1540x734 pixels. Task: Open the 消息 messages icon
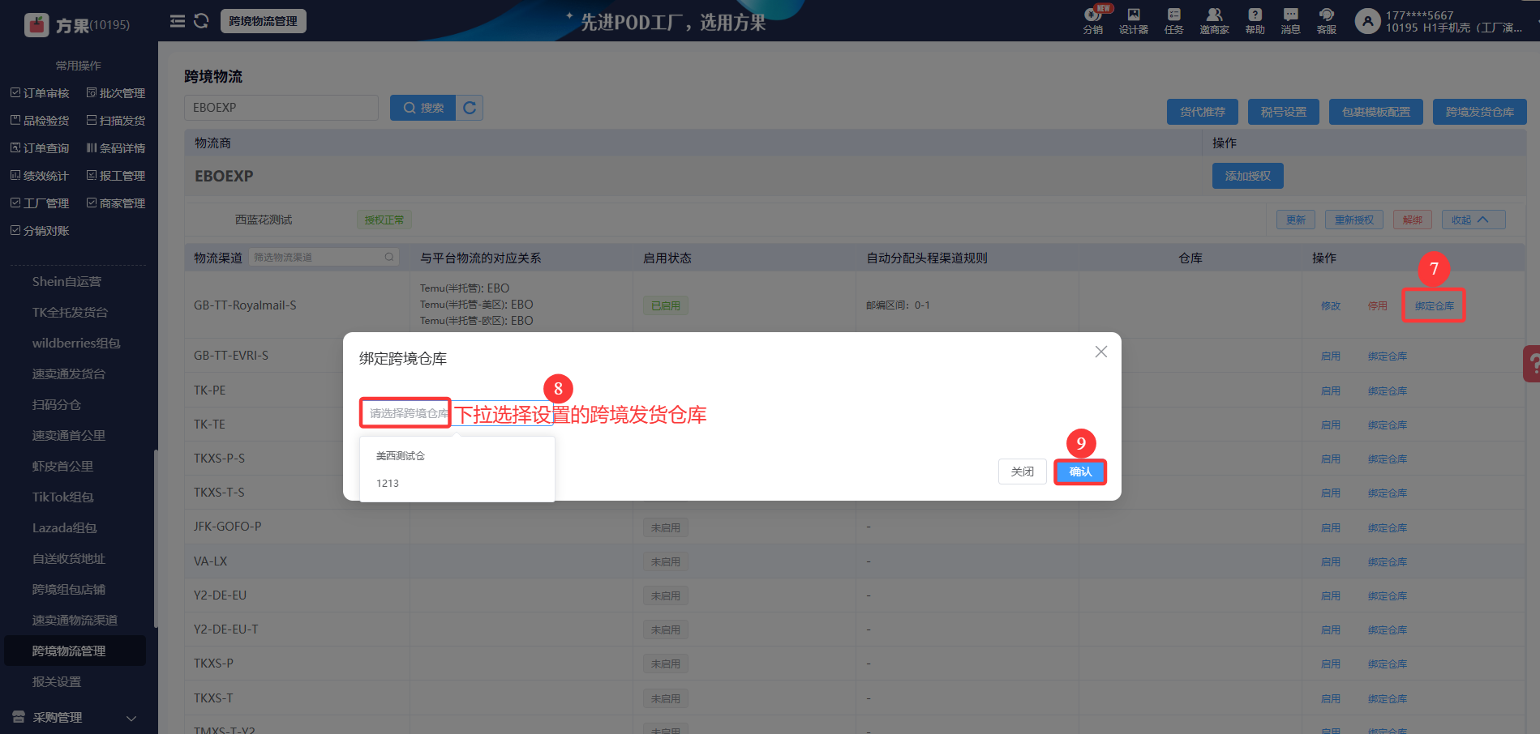1290,21
